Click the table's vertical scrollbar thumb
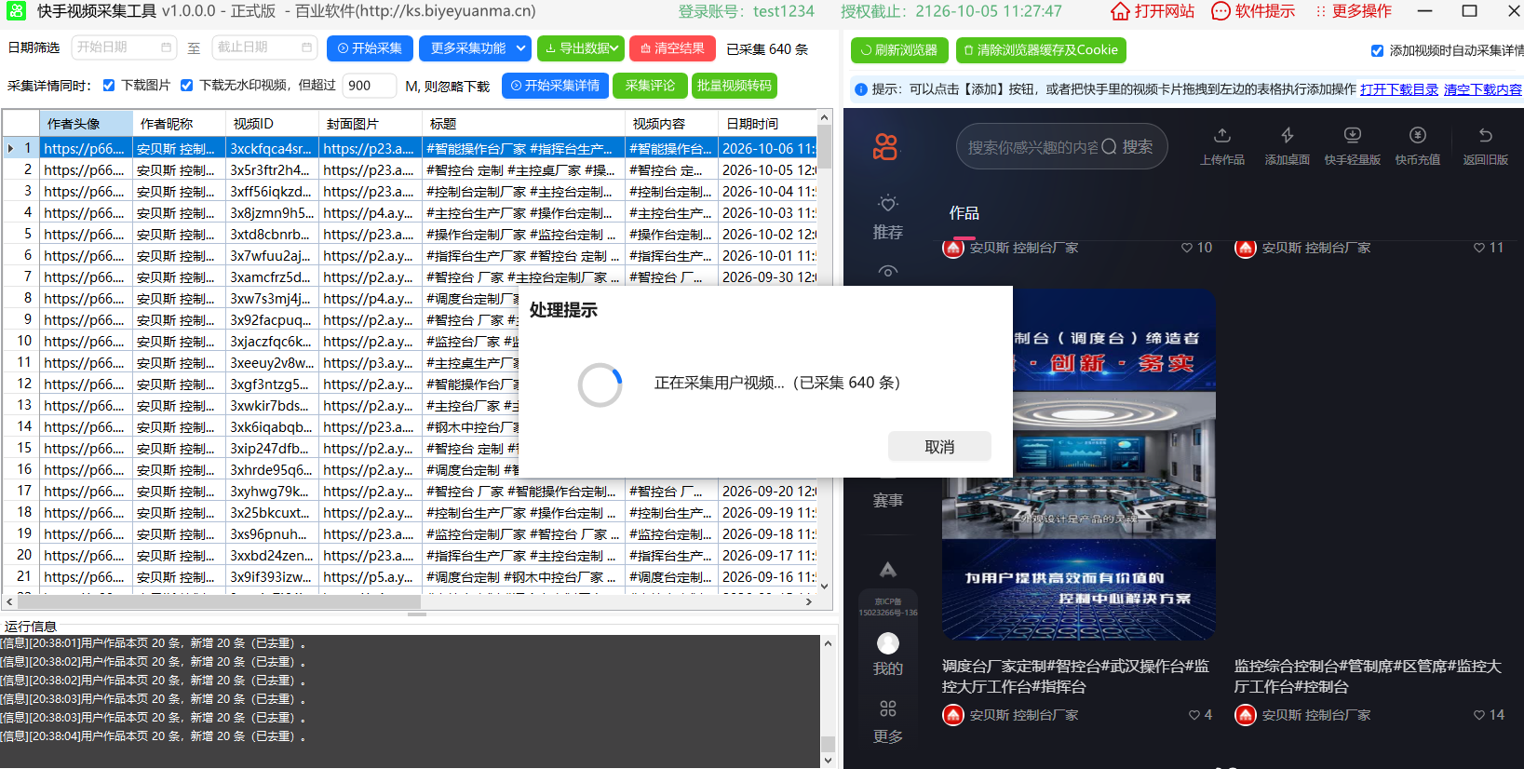Viewport: 1524px width, 769px height. point(824,147)
